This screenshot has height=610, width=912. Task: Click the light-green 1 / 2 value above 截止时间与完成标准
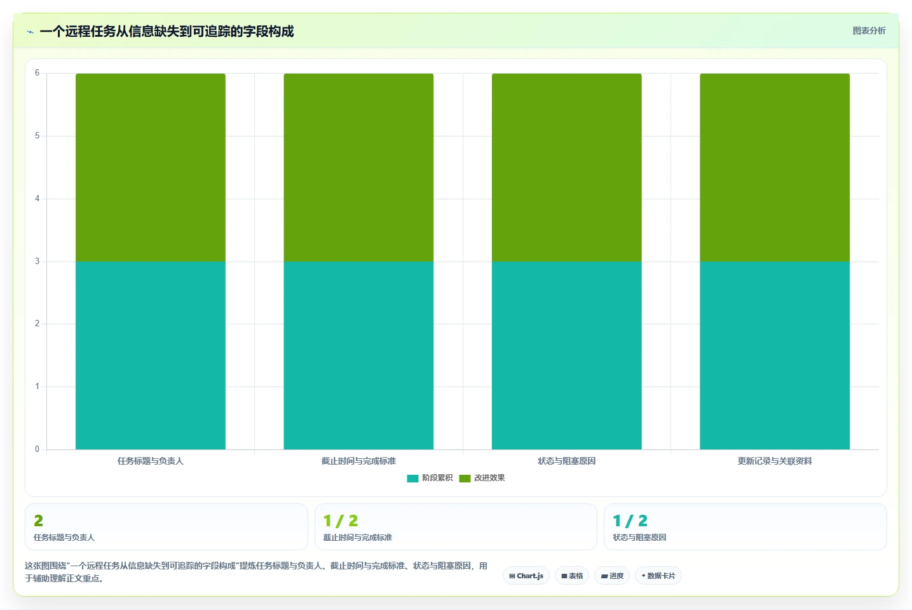tap(341, 520)
